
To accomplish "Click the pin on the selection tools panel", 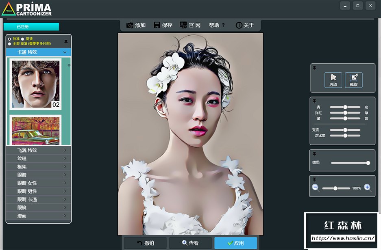I will click(x=314, y=68).
